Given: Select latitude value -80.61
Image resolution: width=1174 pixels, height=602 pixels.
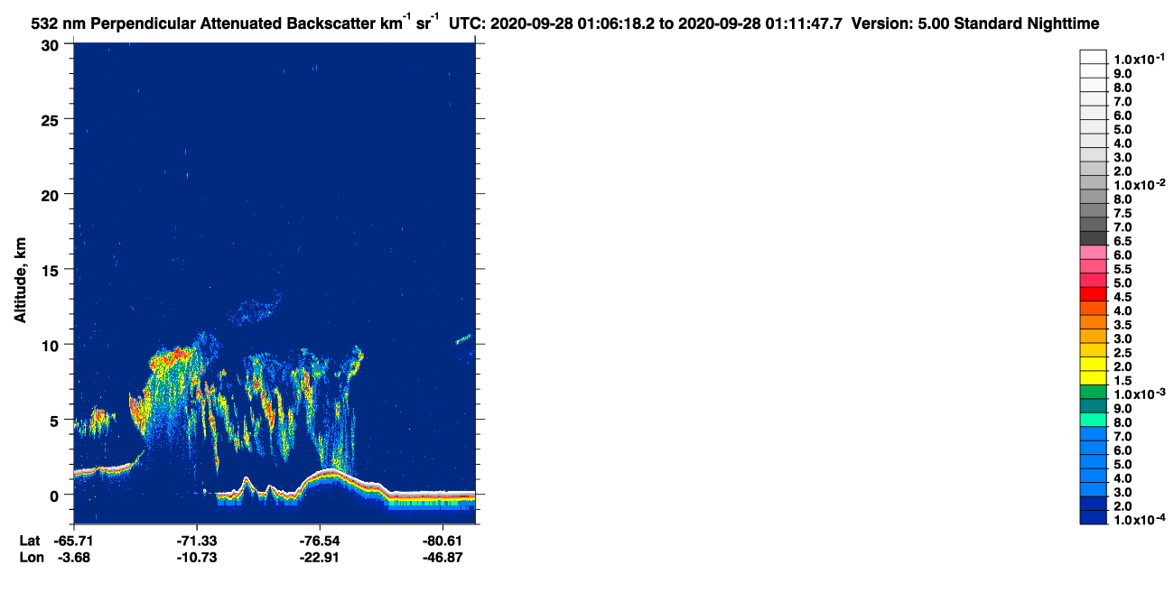Looking at the screenshot, I should (443, 540).
